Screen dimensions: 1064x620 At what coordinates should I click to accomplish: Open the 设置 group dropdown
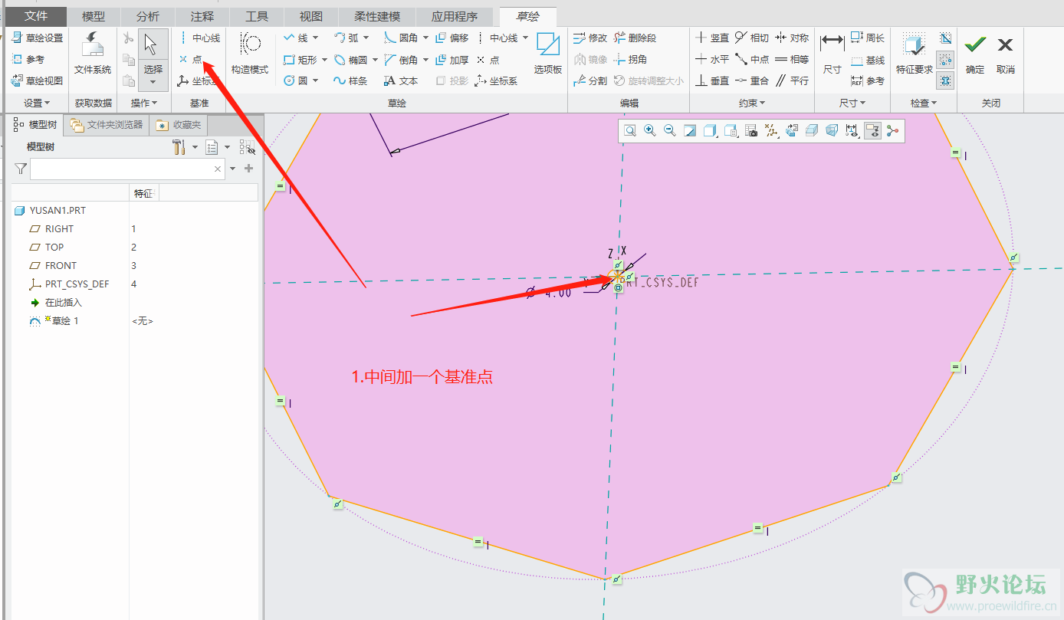click(36, 103)
